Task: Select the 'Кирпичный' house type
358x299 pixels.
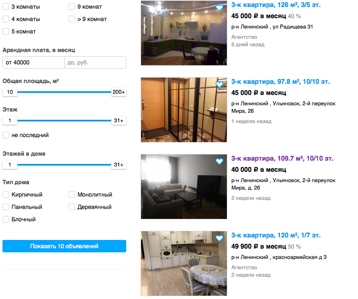Action: coord(6,195)
